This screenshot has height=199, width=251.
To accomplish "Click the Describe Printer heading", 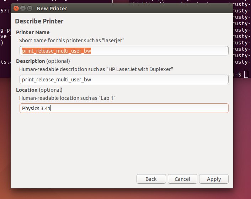I will [40, 21].
